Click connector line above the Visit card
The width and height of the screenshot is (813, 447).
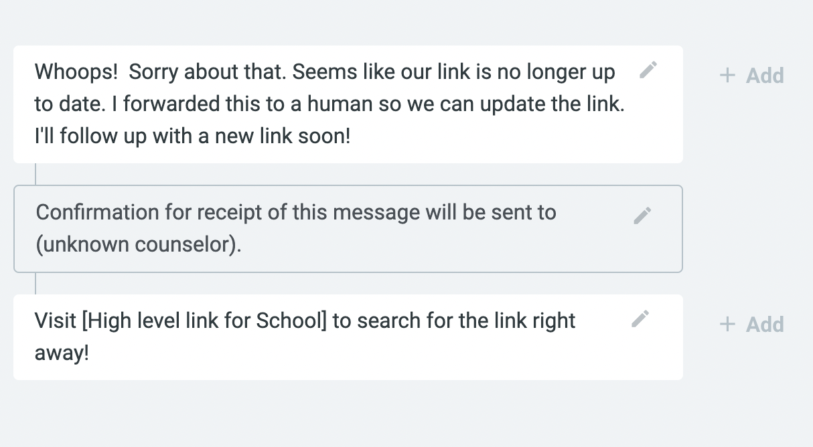[35, 283]
